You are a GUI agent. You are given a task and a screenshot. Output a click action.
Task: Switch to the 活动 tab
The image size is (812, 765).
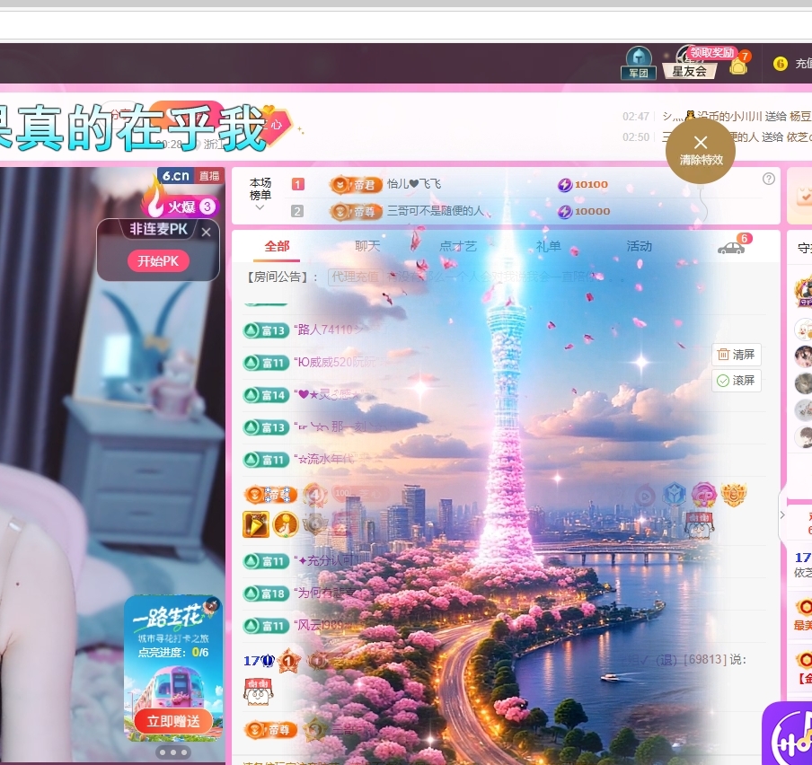tap(639, 246)
